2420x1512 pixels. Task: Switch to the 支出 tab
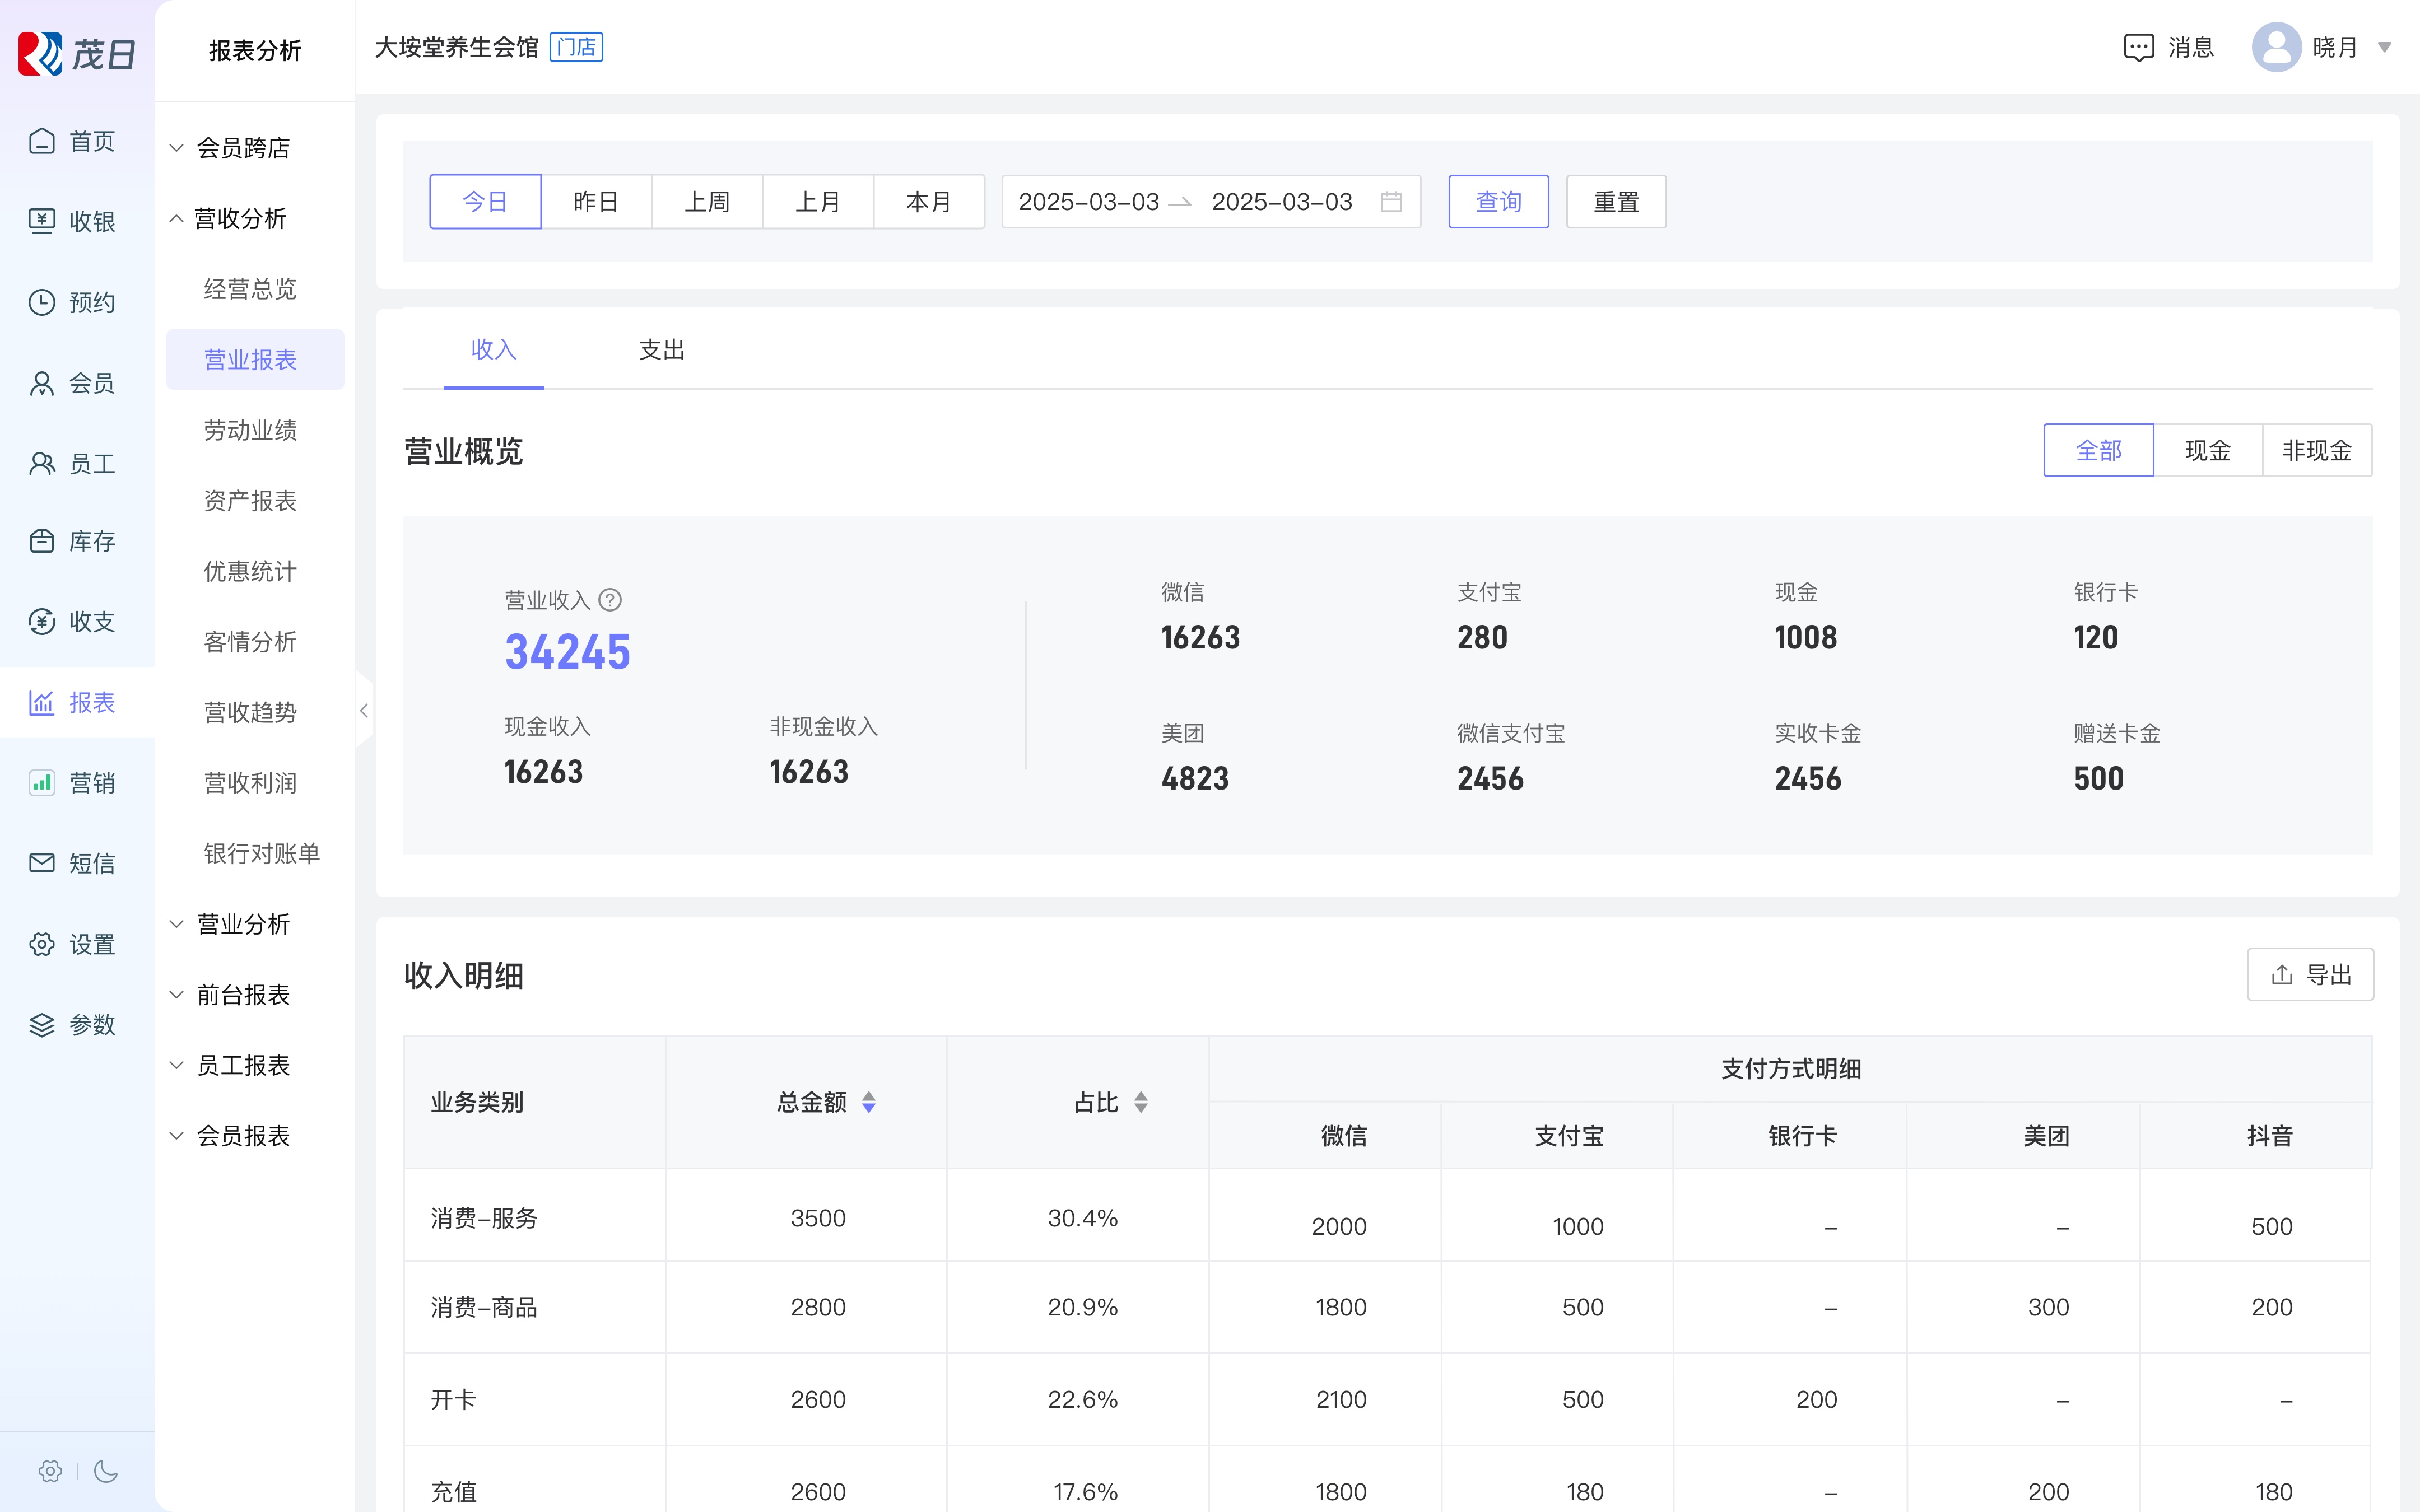coord(661,350)
